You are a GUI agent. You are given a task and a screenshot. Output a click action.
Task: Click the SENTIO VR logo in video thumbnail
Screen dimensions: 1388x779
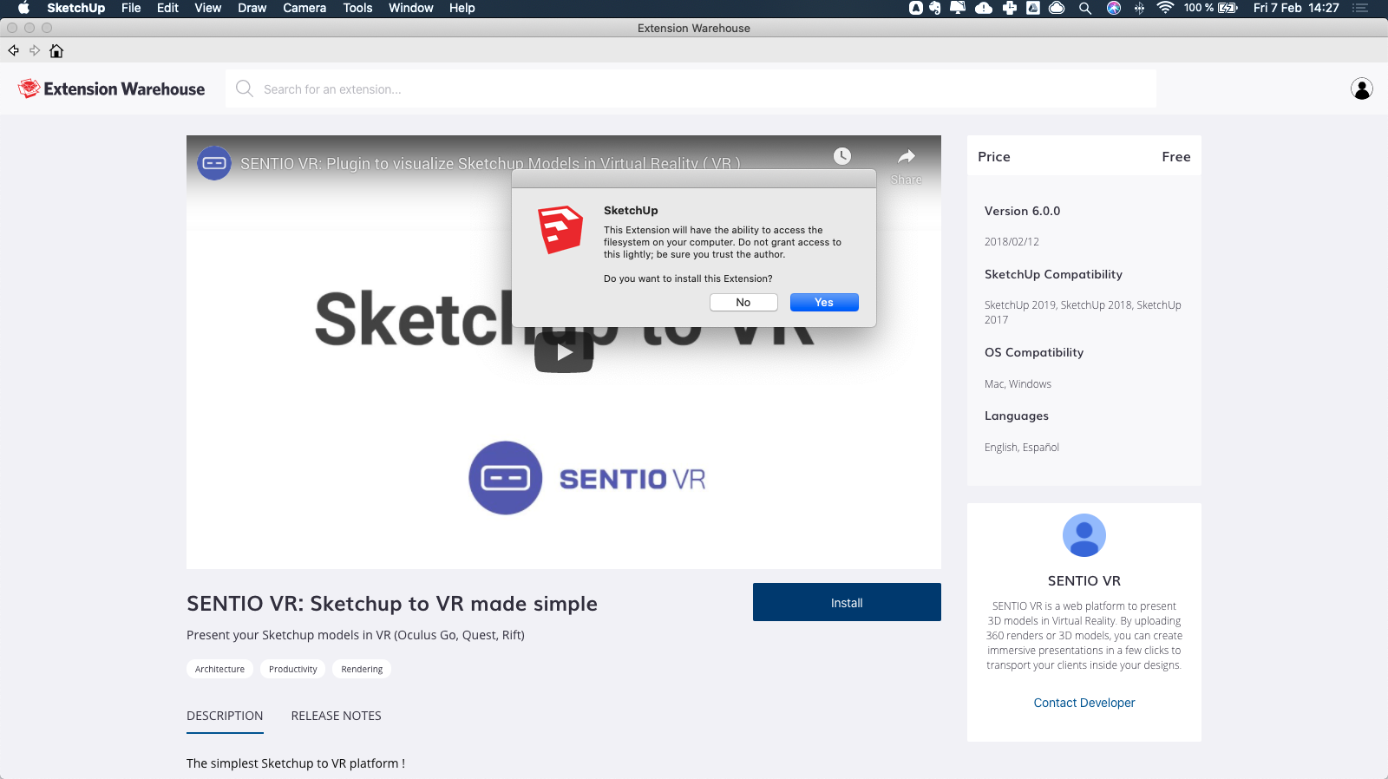point(587,478)
